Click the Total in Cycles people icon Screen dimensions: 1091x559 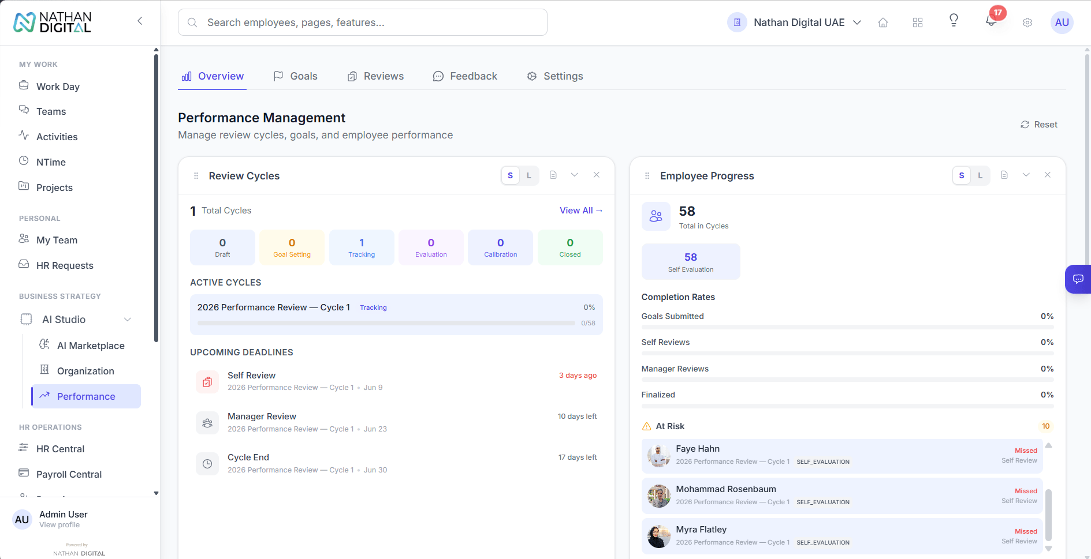click(656, 216)
